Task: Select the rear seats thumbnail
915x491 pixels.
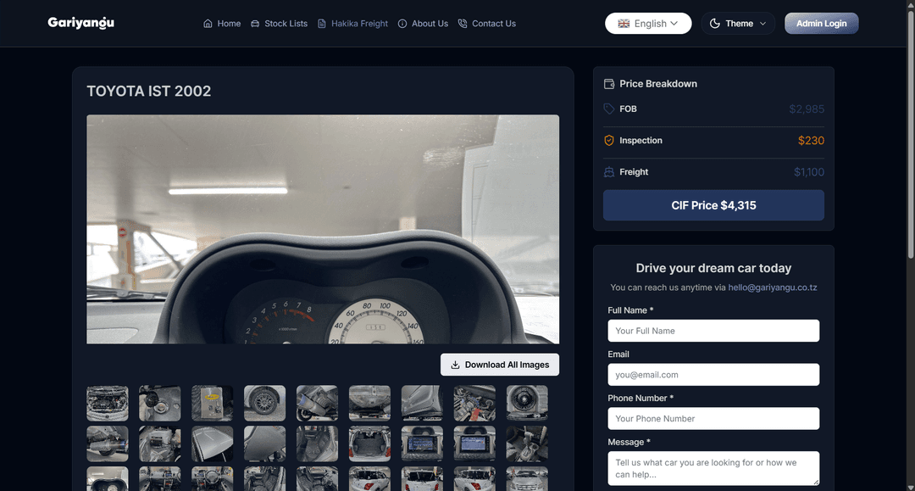Action: coord(317,444)
